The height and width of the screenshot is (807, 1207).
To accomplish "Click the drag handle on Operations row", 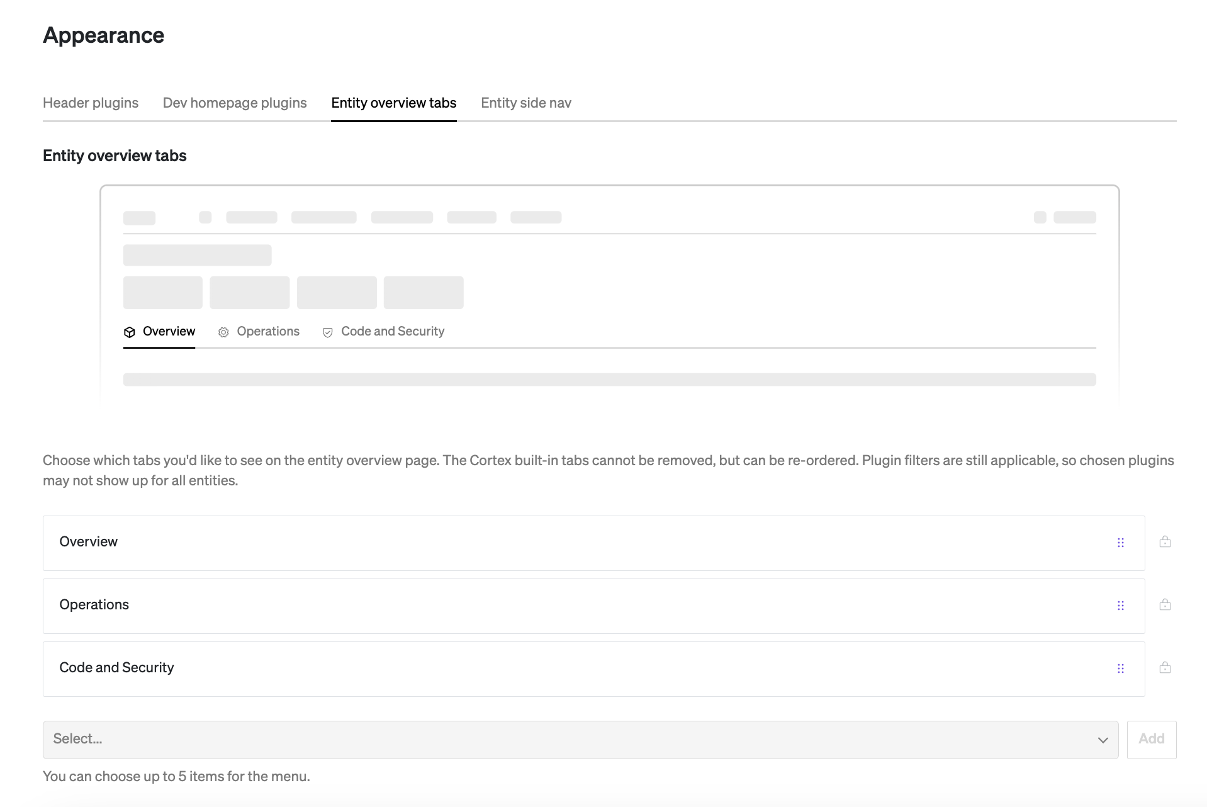I will tap(1120, 606).
